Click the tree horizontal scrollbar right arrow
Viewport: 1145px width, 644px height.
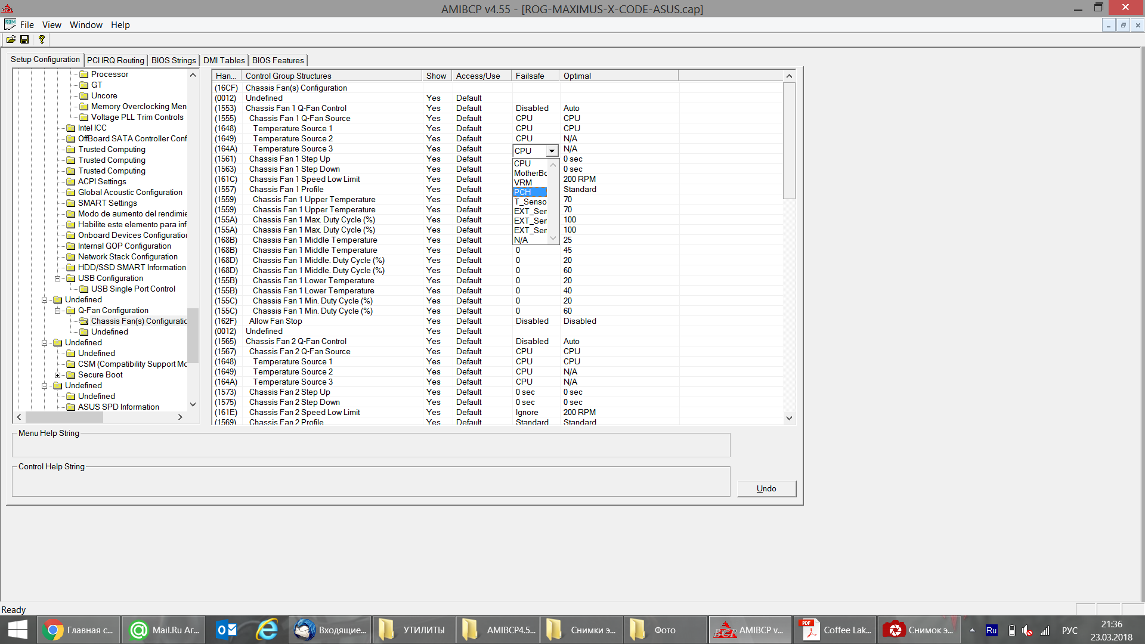[x=180, y=417]
